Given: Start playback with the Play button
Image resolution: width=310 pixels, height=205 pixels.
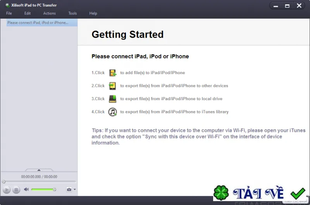Looking at the screenshot, I should click(x=7, y=190).
